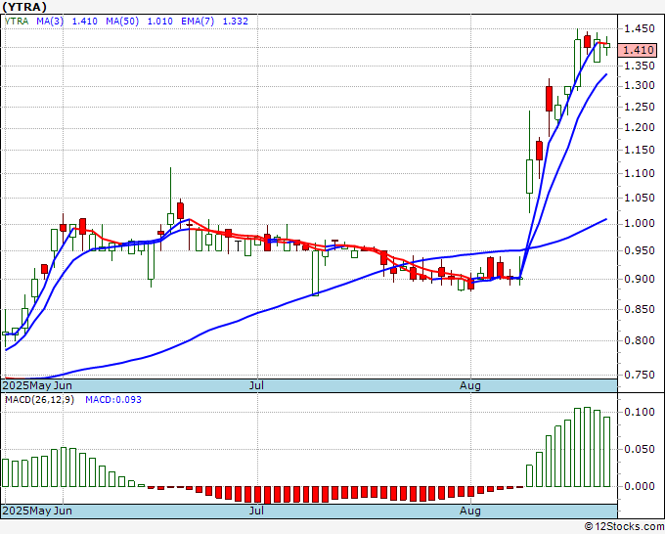This screenshot has height=534, width=665.
Task: Click the Aug label on MACD axis
Action: (470, 511)
